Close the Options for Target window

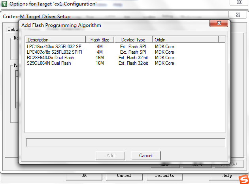click(239, 2)
